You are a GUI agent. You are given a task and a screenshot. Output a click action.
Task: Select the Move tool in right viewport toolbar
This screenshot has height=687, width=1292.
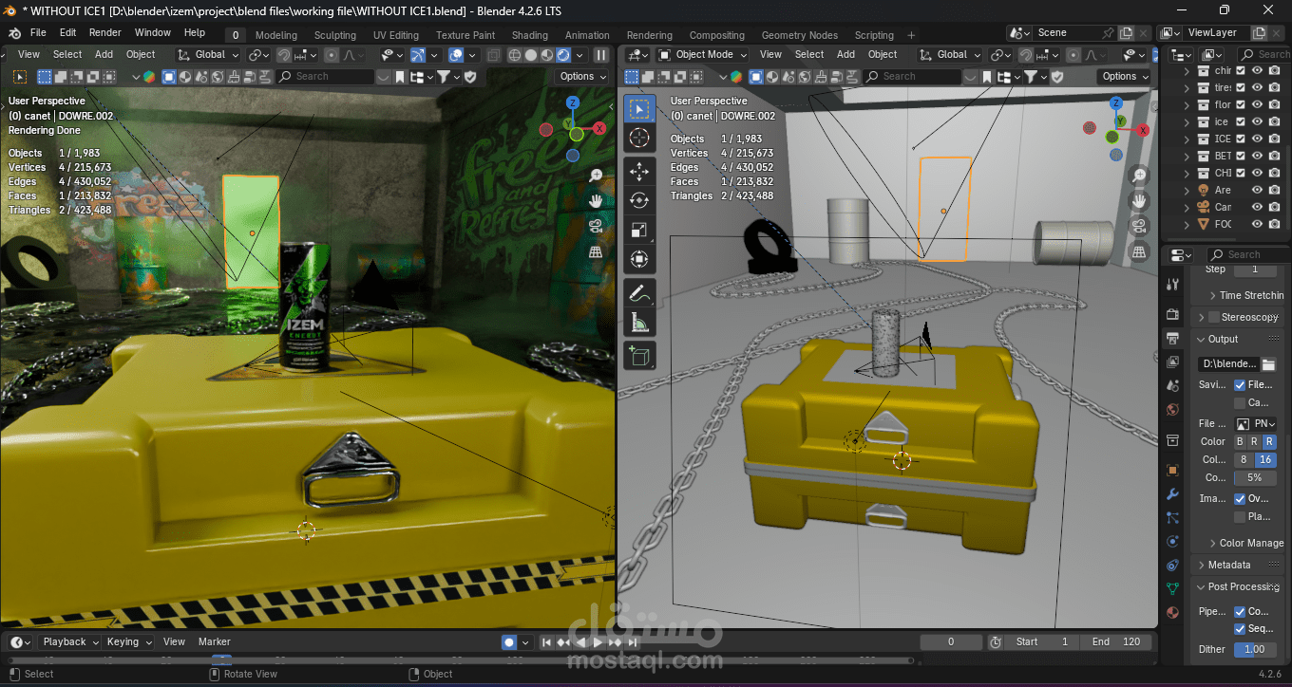[x=639, y=171]
